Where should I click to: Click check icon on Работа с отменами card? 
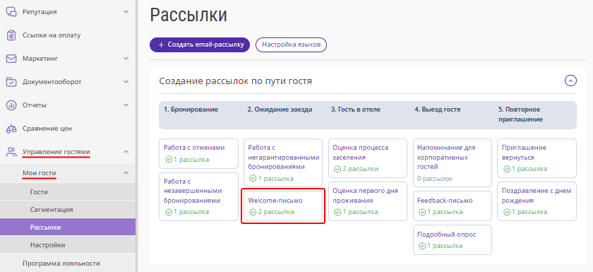[x=169, y=160]
